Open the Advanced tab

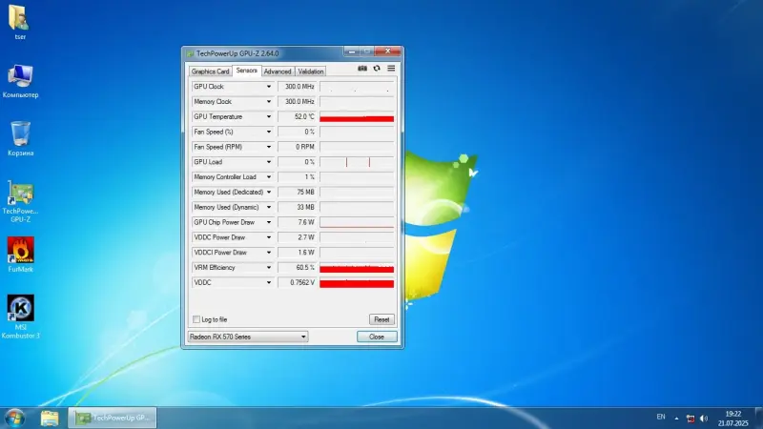[x=278, y=71]
